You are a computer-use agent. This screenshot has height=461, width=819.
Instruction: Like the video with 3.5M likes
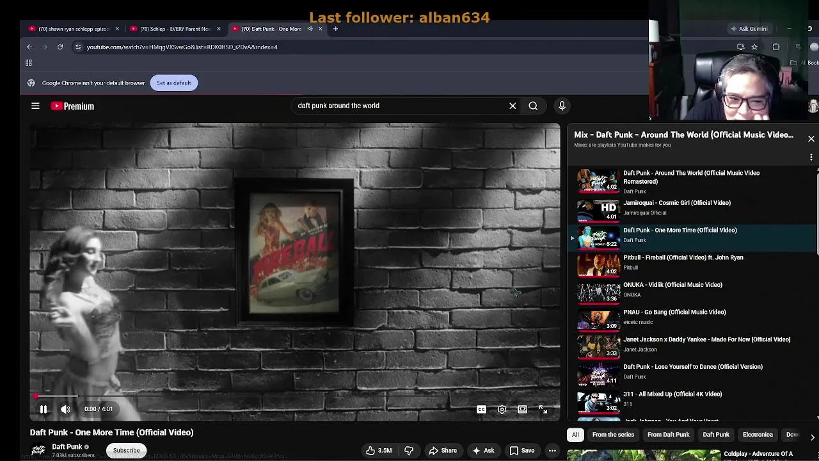pos(379,451)
